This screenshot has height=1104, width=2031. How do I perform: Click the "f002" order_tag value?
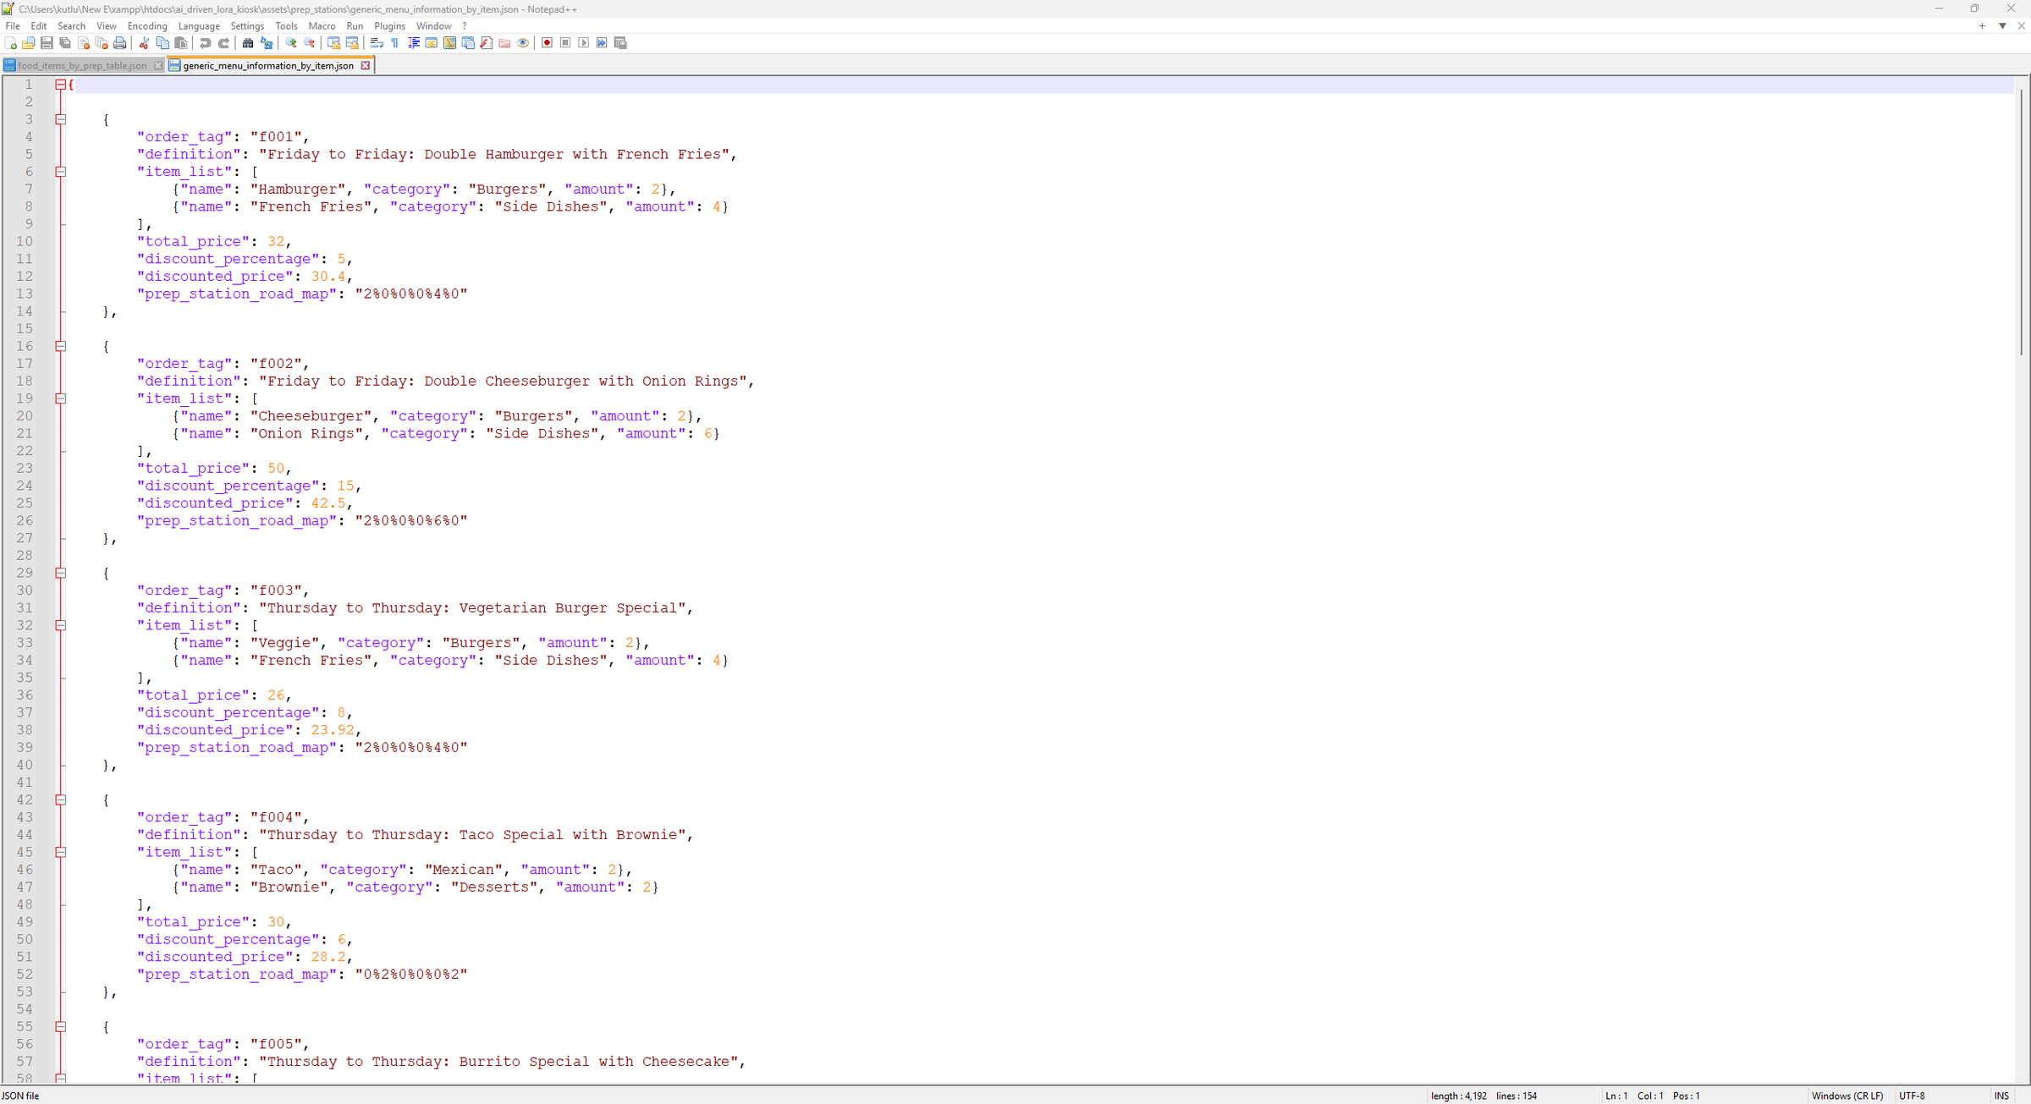click(276, 364)
